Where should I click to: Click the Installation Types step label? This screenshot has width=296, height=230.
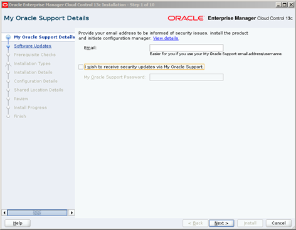coord(32,63)
